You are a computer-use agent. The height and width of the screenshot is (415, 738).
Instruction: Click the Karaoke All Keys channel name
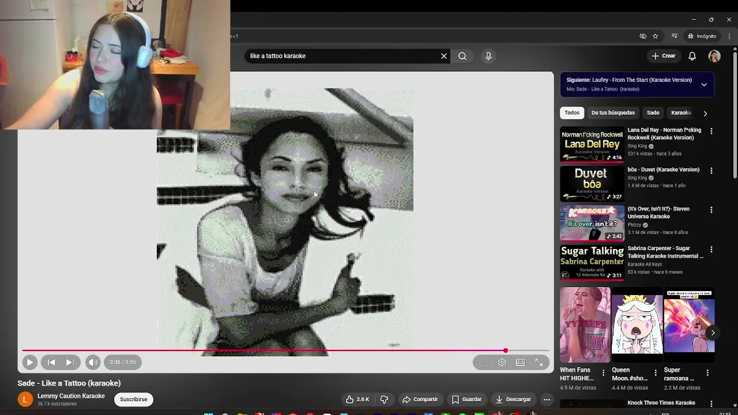coord(645,265)
